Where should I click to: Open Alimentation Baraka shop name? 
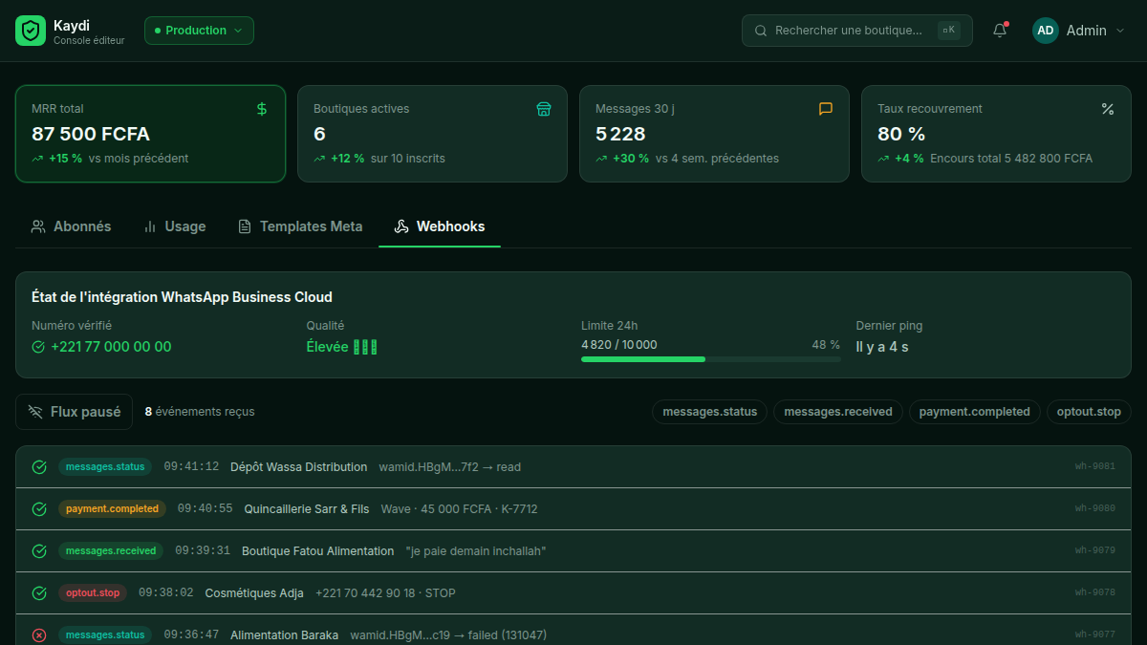284,635
